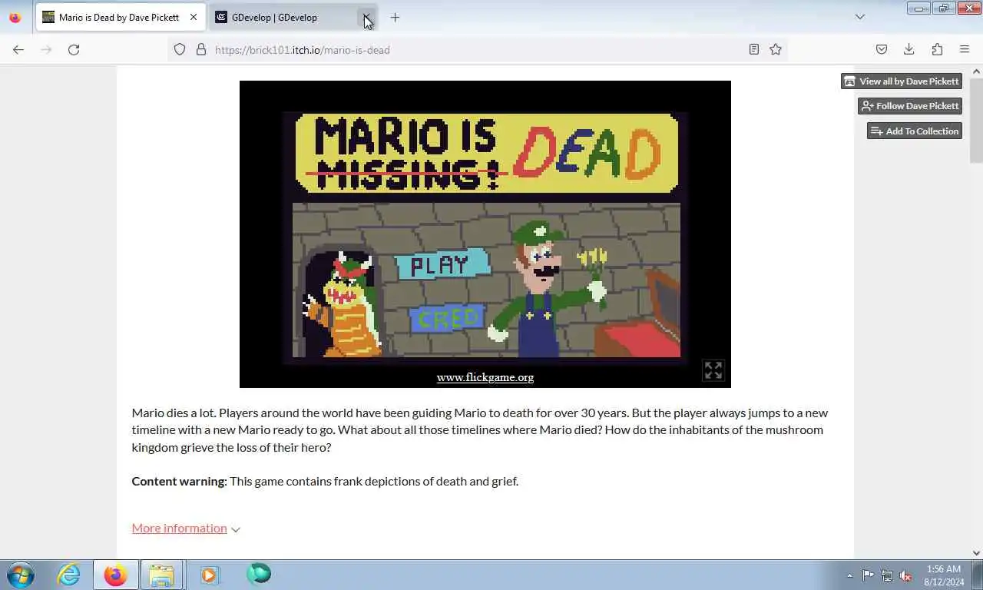
Task: Close the GDevelop tab
Action: (367, 17)
